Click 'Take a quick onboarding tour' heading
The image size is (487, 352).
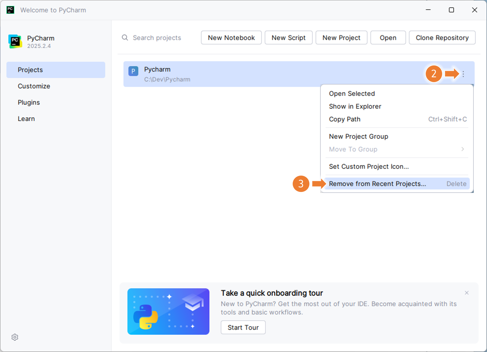pyautogui.click(x=272, y=293)
